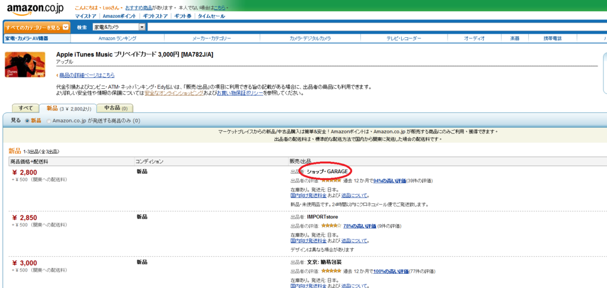Image resolution: width=607 pixels, height=288 pixels.
Task: Go to マイストア
Action: click(x=87, y=16)
